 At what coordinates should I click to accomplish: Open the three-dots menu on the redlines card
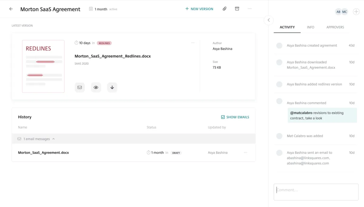(193, 43)
